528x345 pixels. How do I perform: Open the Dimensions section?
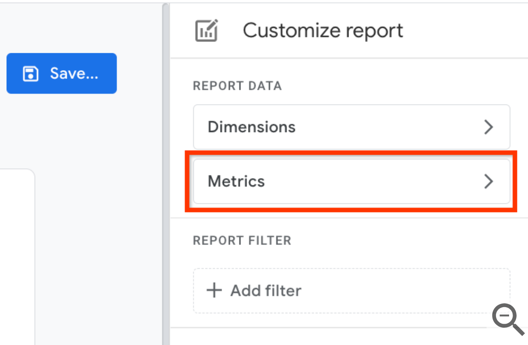pos(351,127)
